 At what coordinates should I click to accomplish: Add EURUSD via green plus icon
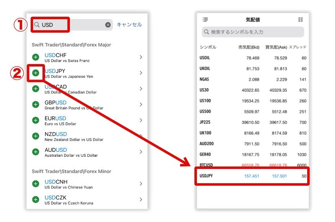coord(36,120)
